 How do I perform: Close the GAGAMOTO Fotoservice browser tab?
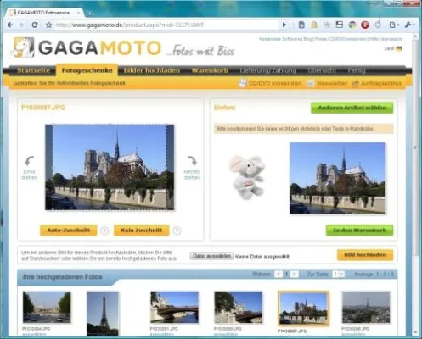click(79, 13)
